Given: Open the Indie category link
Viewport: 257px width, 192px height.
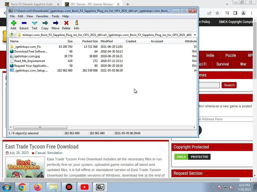Looking at the screenshot, I should (x=210, y=55).
